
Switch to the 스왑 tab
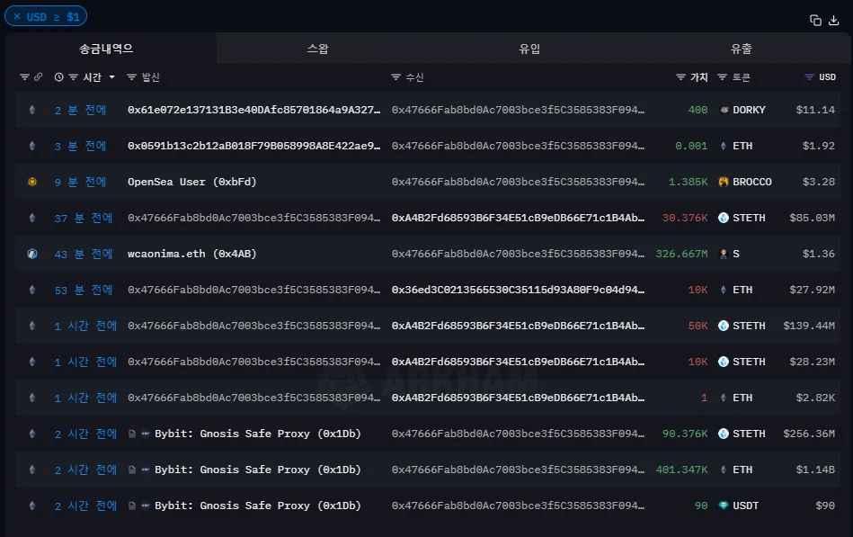(318, 49)
